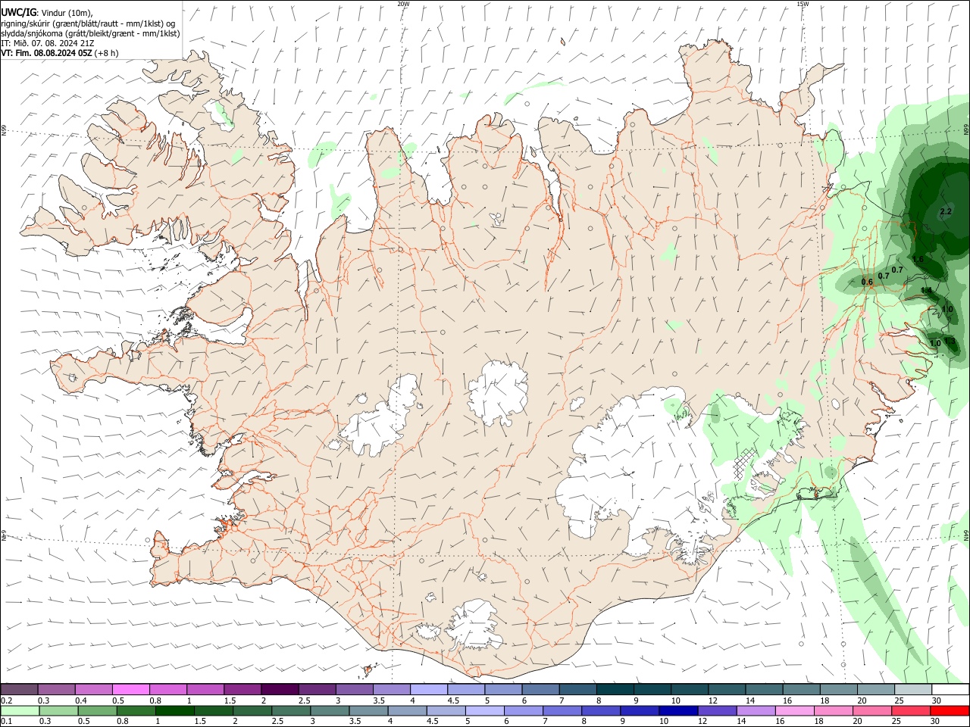
Task: Click the bright pink swatch starting at 0.5 in top legend row
Action: point(130,689)
